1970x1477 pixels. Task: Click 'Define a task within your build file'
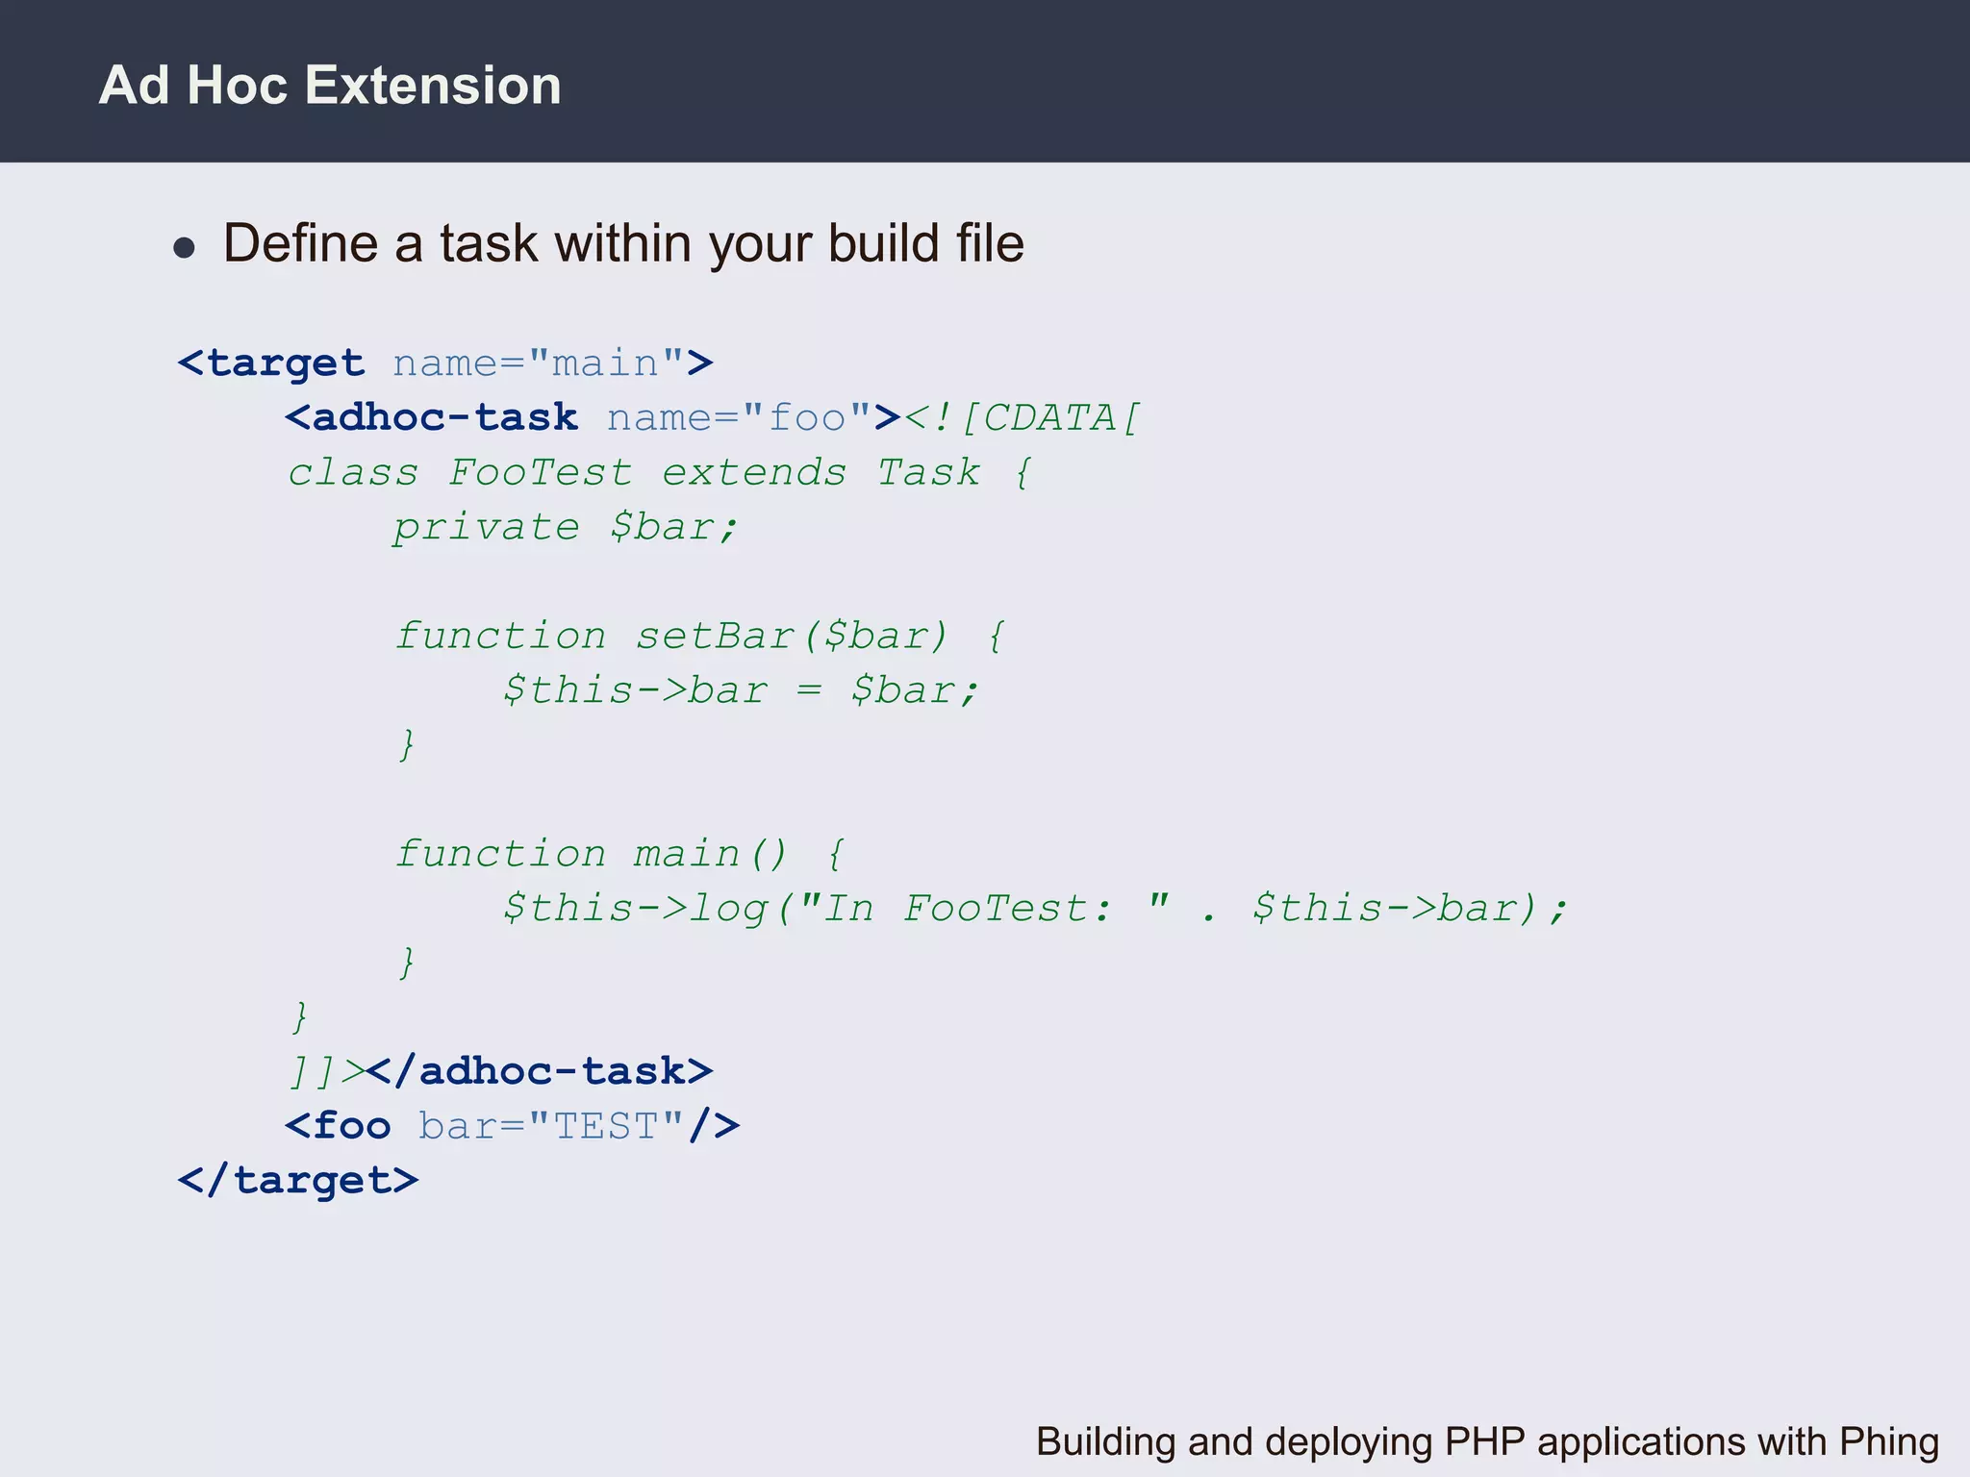(623, 243)
